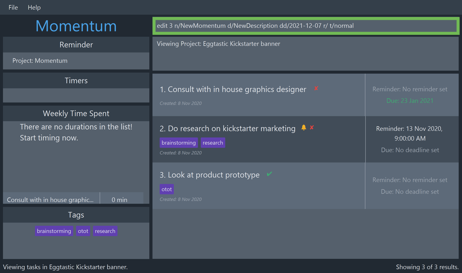Open the File menu
Viewport: 462px width, 273px height.
point(13,7)
